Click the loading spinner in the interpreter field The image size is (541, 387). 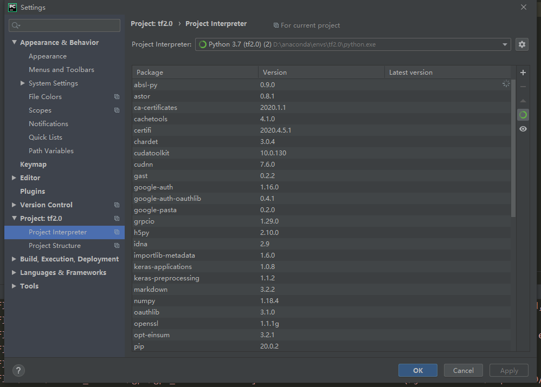(x=203, y=44)
